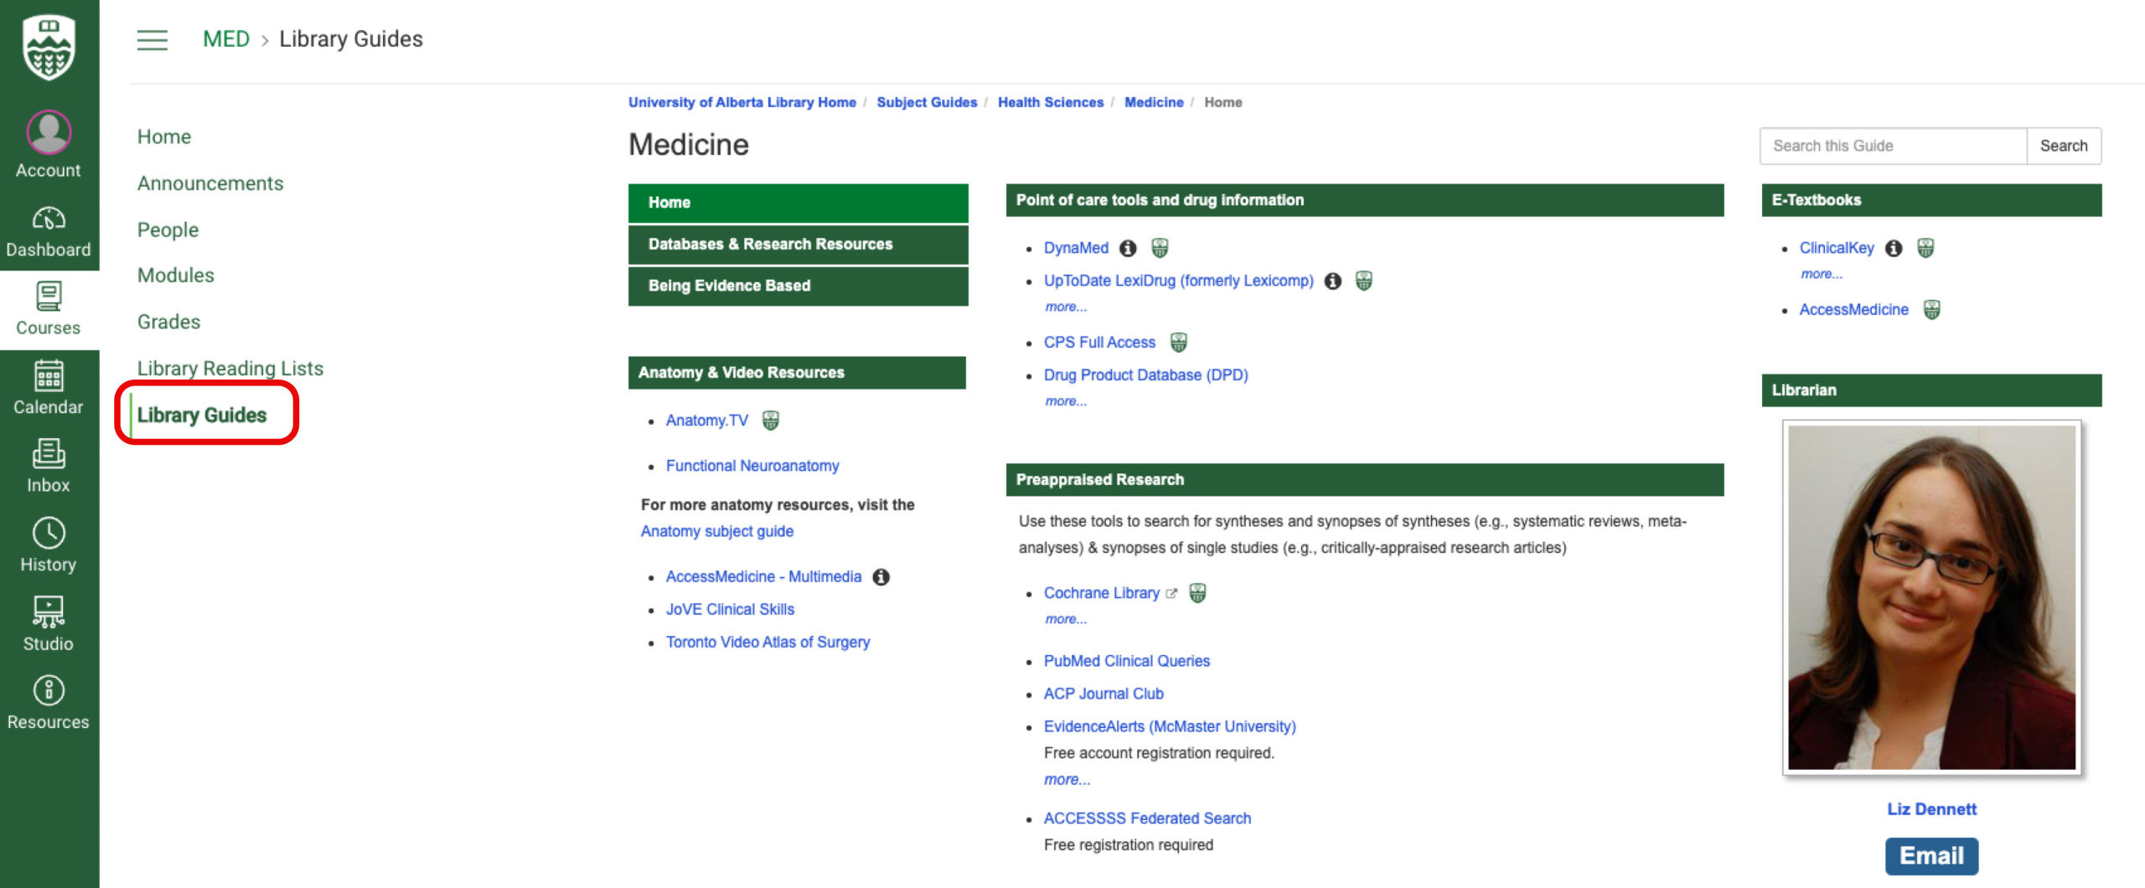The height and width of the screenshot is (888, 2145).
Task: Click the librarian's profile photo
Action: click(1931, 597)
